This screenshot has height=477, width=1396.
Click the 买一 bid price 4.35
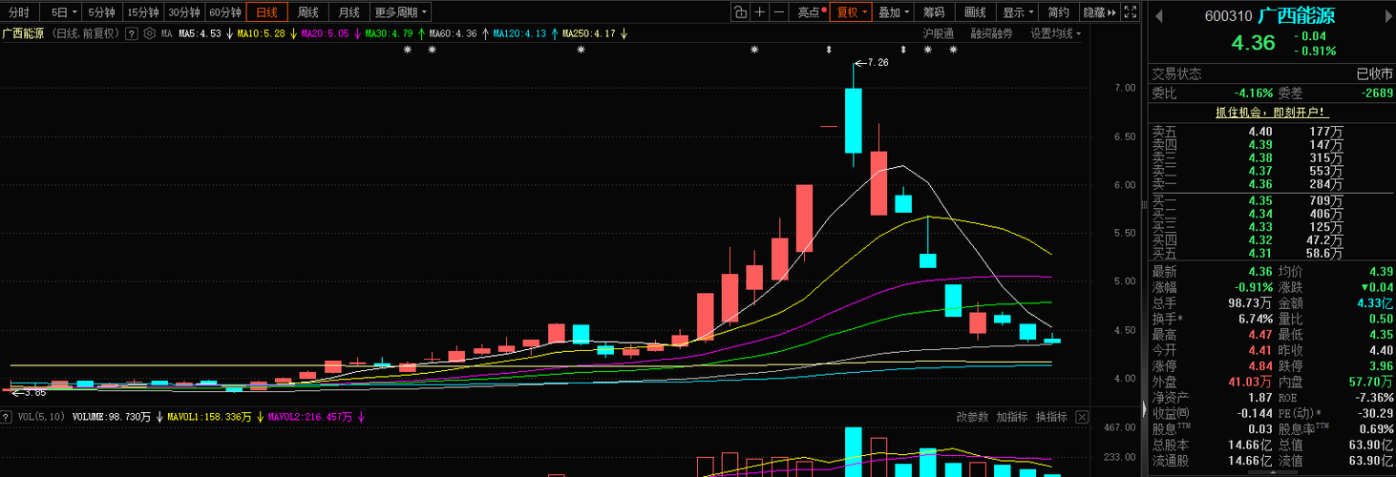1260,201
